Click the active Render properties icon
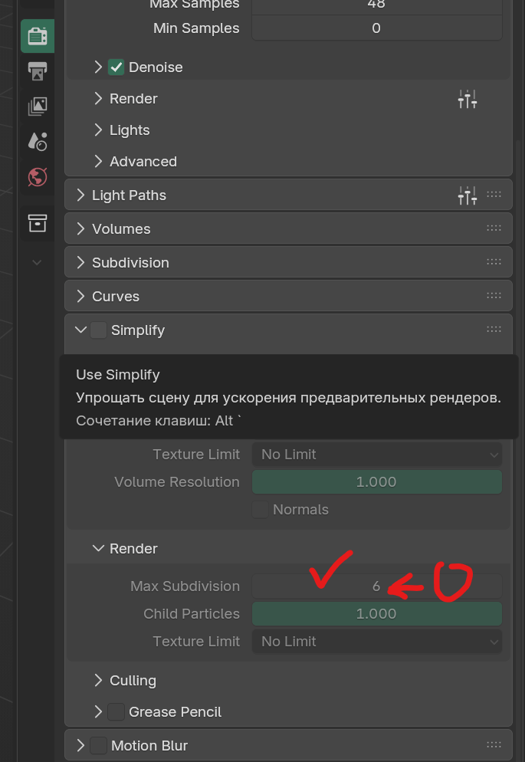The width and height of the screenshot is (525, 762). (37, 36)
